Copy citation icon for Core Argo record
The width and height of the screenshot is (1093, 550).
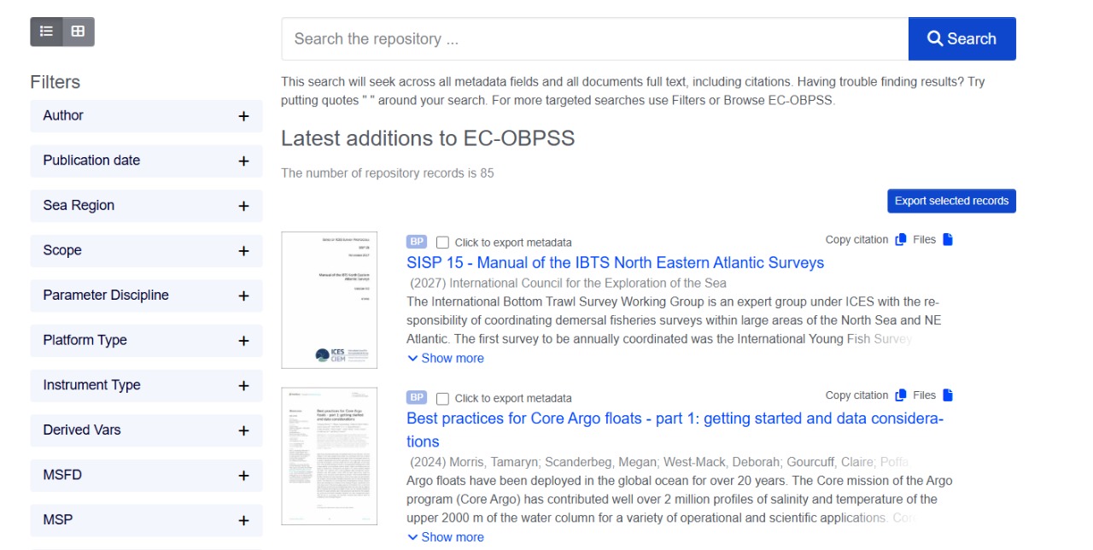tap(900, 395)
